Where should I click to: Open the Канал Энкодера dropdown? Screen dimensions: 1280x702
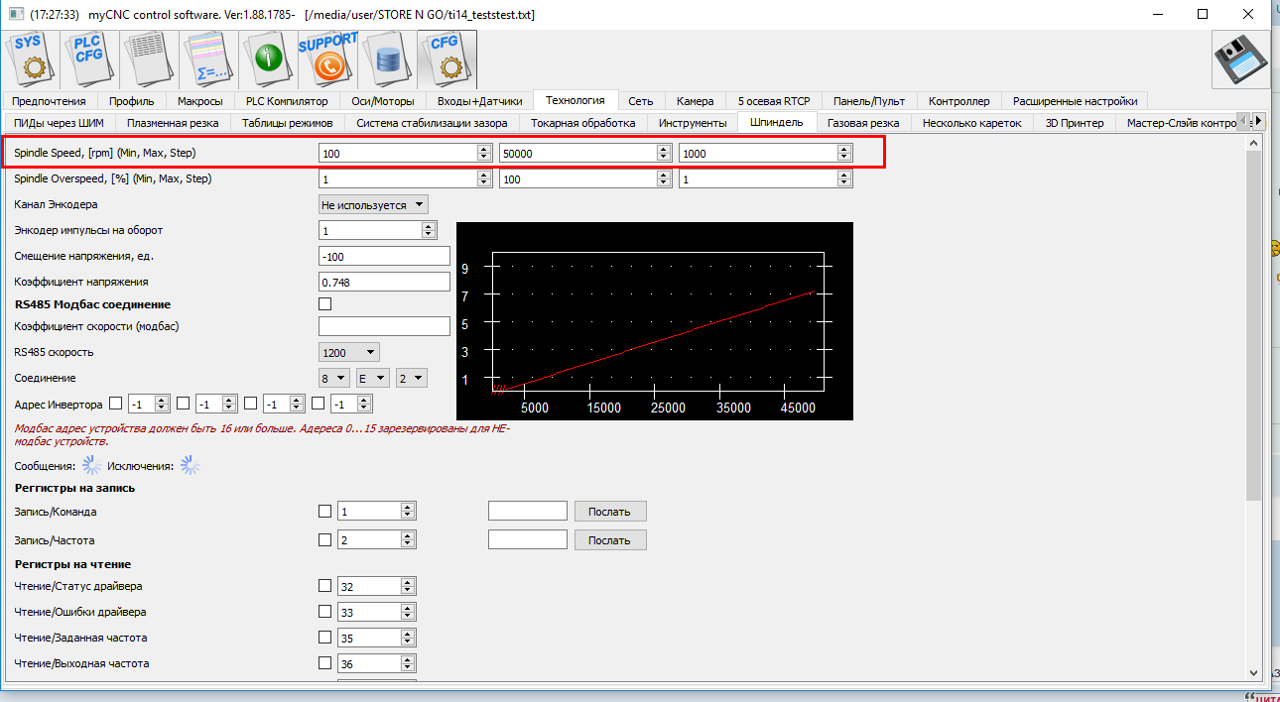pos(373,204)
